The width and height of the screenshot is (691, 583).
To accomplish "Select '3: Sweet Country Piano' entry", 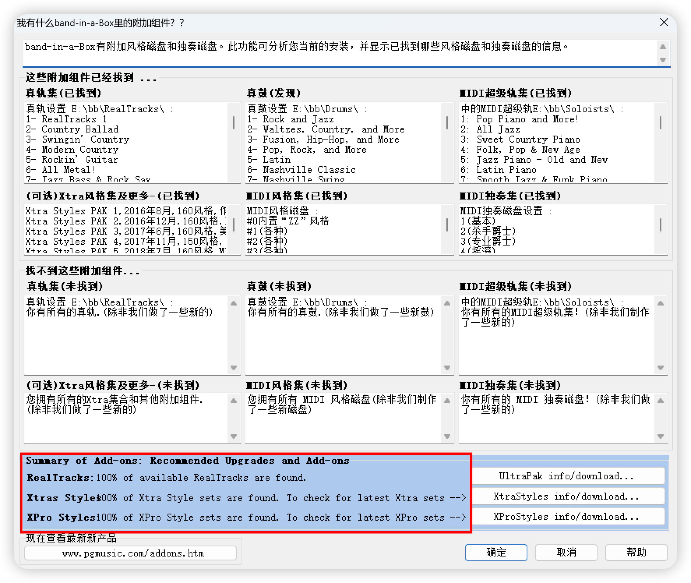I will point(520,140).
